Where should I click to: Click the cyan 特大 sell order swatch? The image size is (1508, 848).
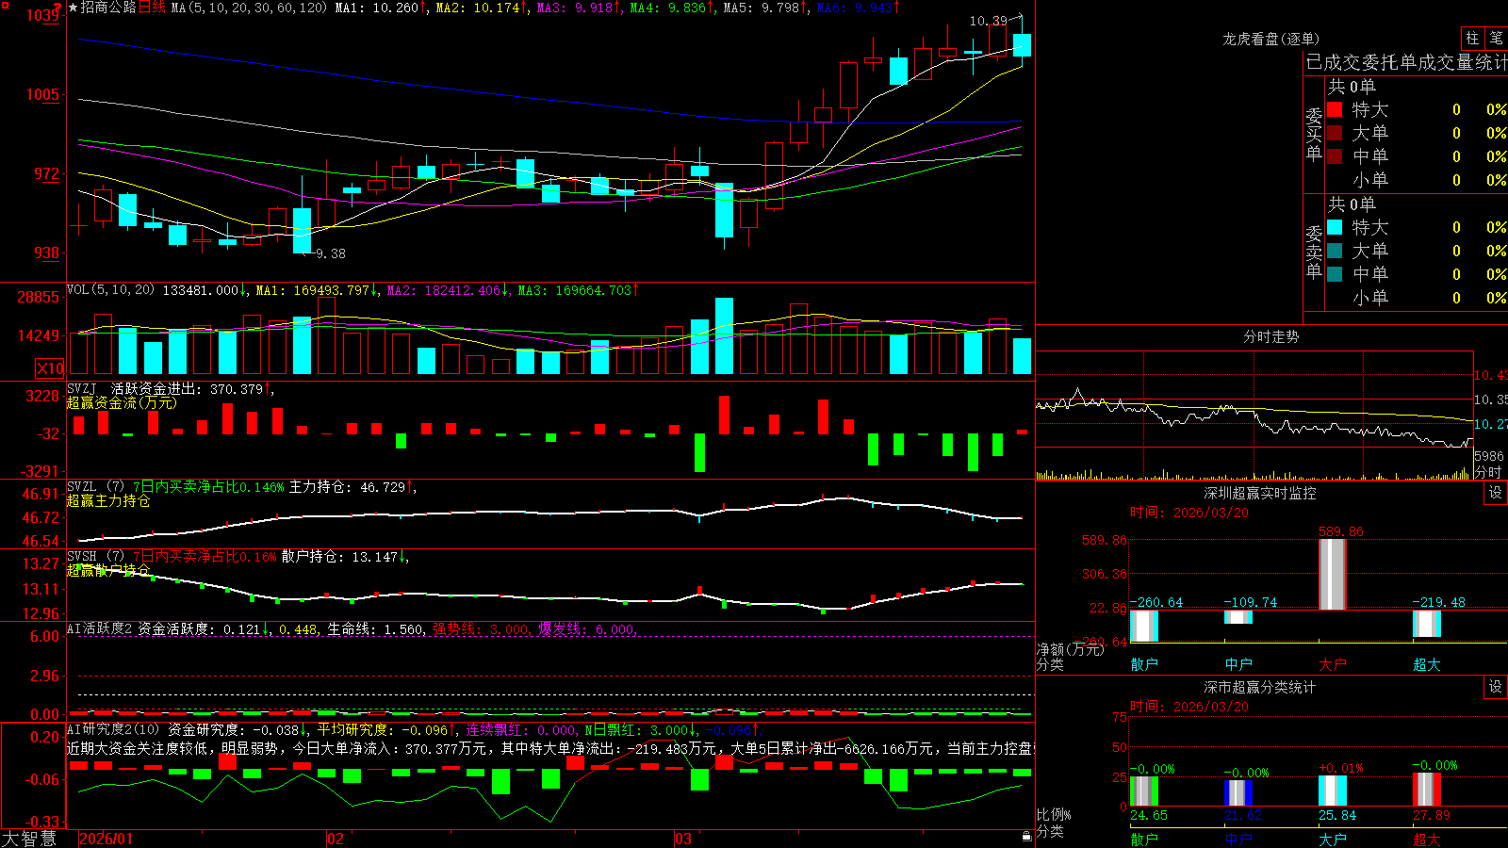[x=1335, y=227]
